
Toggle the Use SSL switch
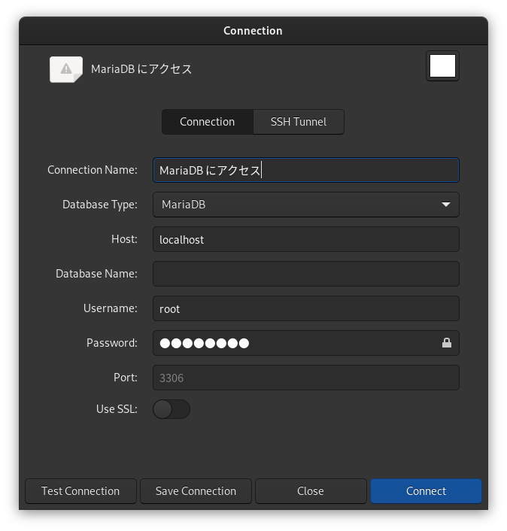(172, 409)
